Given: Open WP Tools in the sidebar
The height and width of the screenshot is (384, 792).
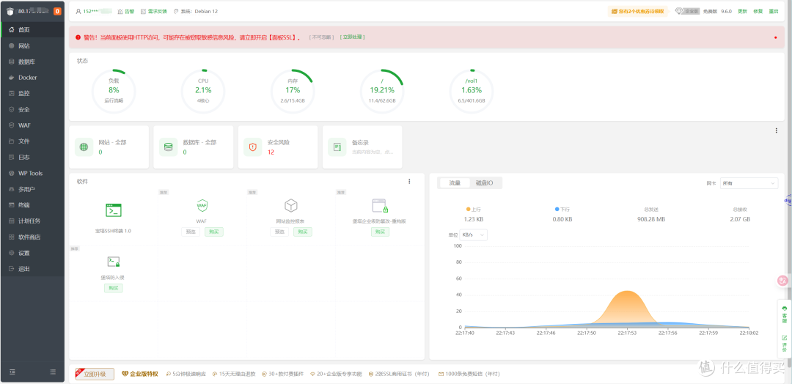Looking at the screenshot, I should (33, 173).
